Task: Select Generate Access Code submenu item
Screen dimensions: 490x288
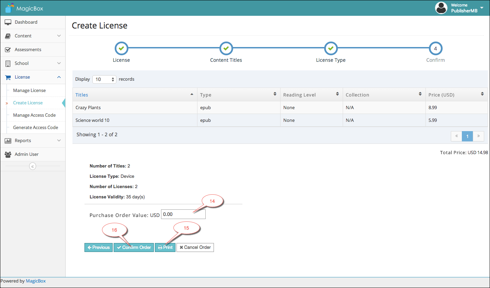Action: pyautogui.click(x=35, y=127)
